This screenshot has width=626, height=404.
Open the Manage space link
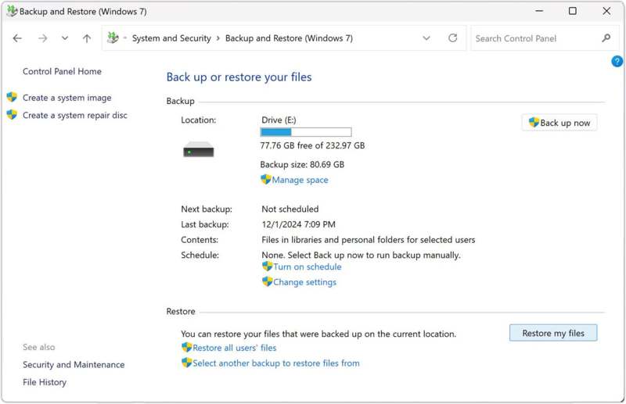(x=300, y=180)
